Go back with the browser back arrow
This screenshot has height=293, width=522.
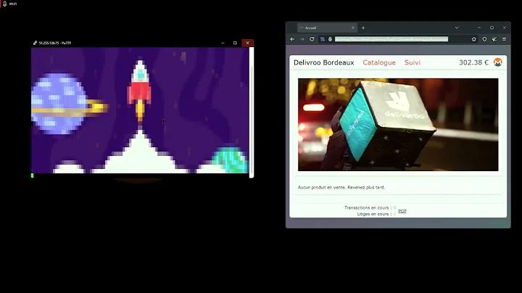pyautogui.click(x=292, y=39)
